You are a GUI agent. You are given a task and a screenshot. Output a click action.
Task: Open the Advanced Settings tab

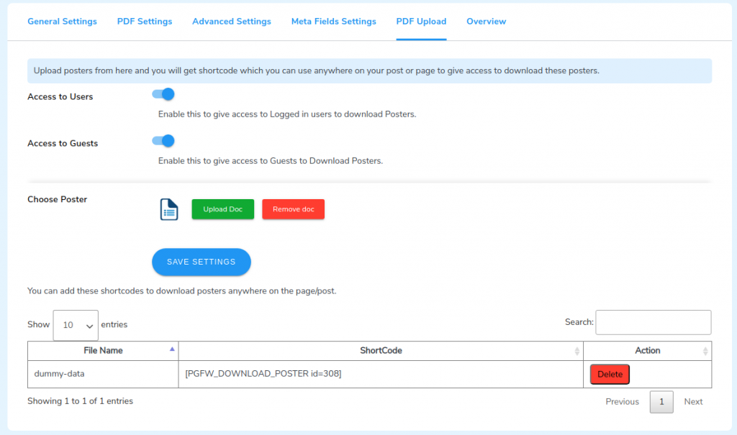[231, 22]
